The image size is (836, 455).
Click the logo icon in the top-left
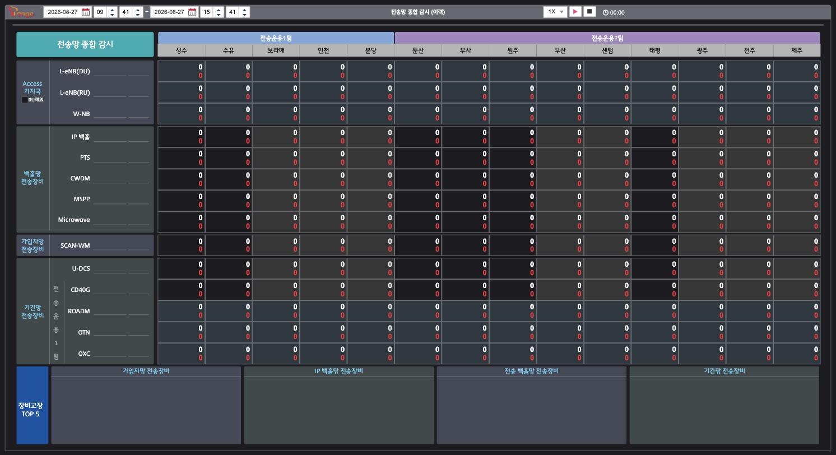[x=22, y=12]
